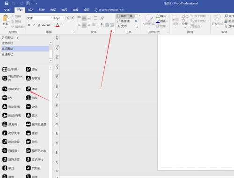Open the rectangle shape tool dropdown
Image resolution: width=234 pixels, height=178 pixels.
pos(139,16)
